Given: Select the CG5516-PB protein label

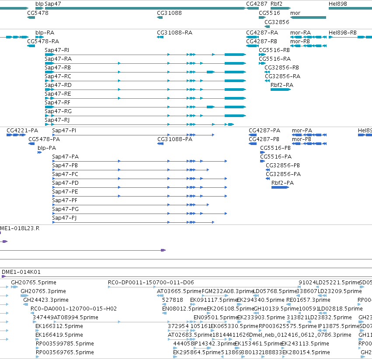Looking at the screenshot, I should pos(275,148).
